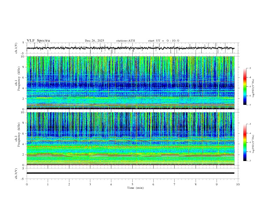The image size is (268, 207).
Task: Click the Time (min) axis label
Action: 135,188
